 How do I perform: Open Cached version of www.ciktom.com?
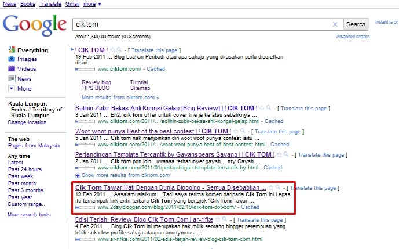tap(156, 69)
